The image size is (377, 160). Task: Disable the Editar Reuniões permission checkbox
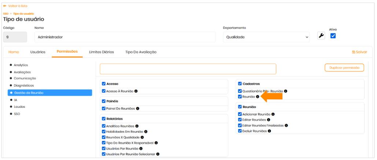tap(240, 120)
